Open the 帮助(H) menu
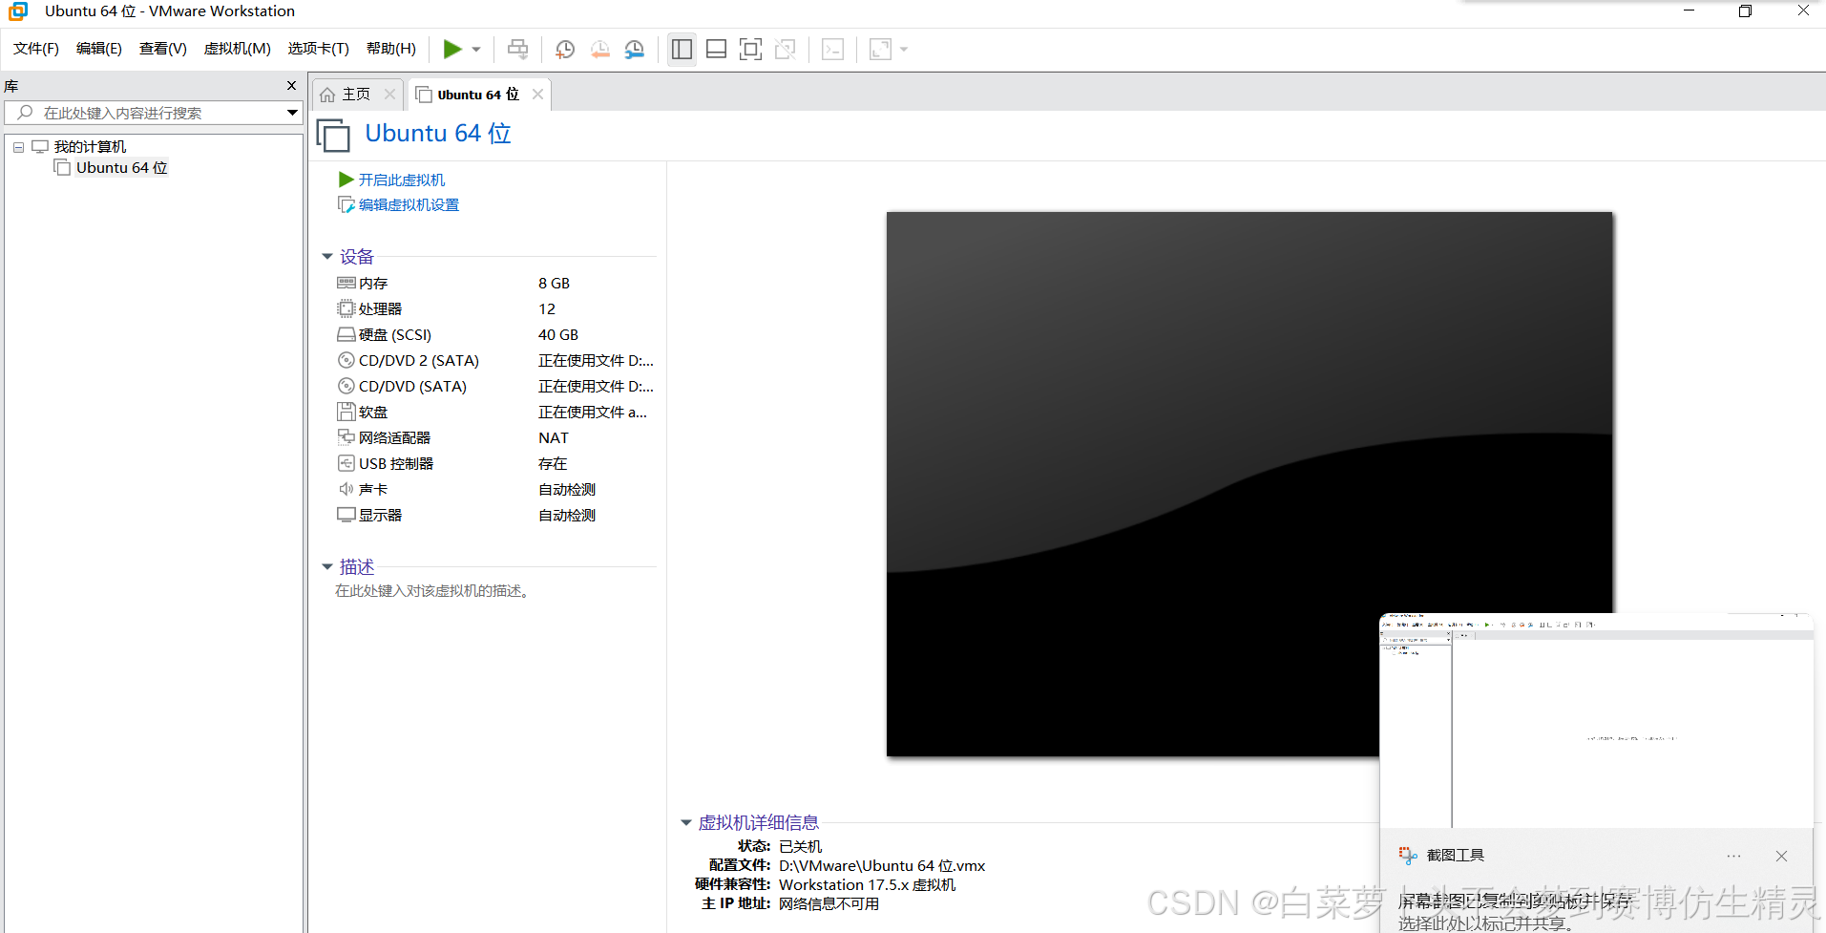 click(391, 49)
